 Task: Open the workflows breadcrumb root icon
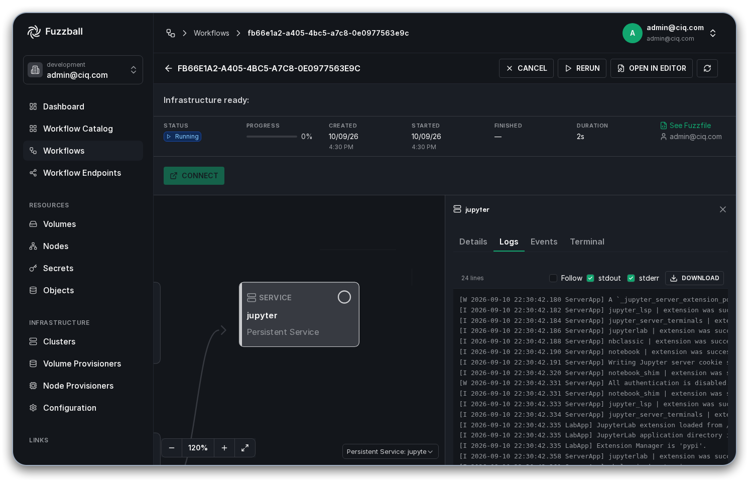pyautogui.click(x=171, y=33)
